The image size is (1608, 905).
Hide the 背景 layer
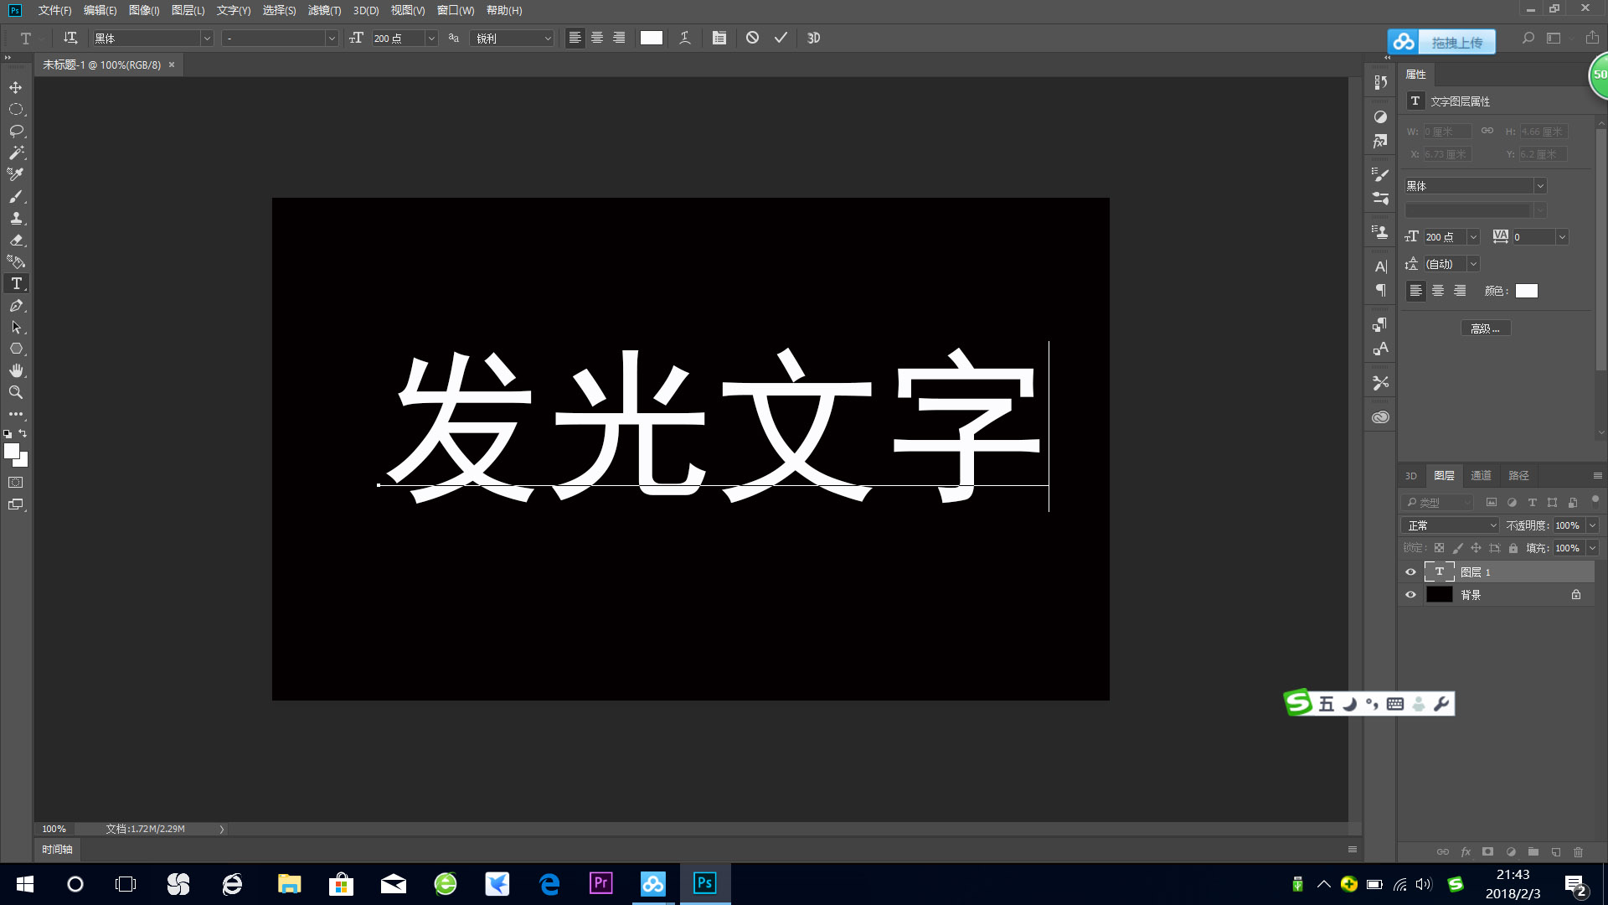[x=1411, y=594]
